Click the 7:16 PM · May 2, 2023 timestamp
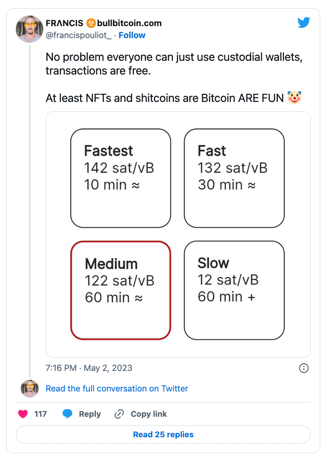Image resolution: width=327 pixels, height=460 pixels. click(89, 368)
